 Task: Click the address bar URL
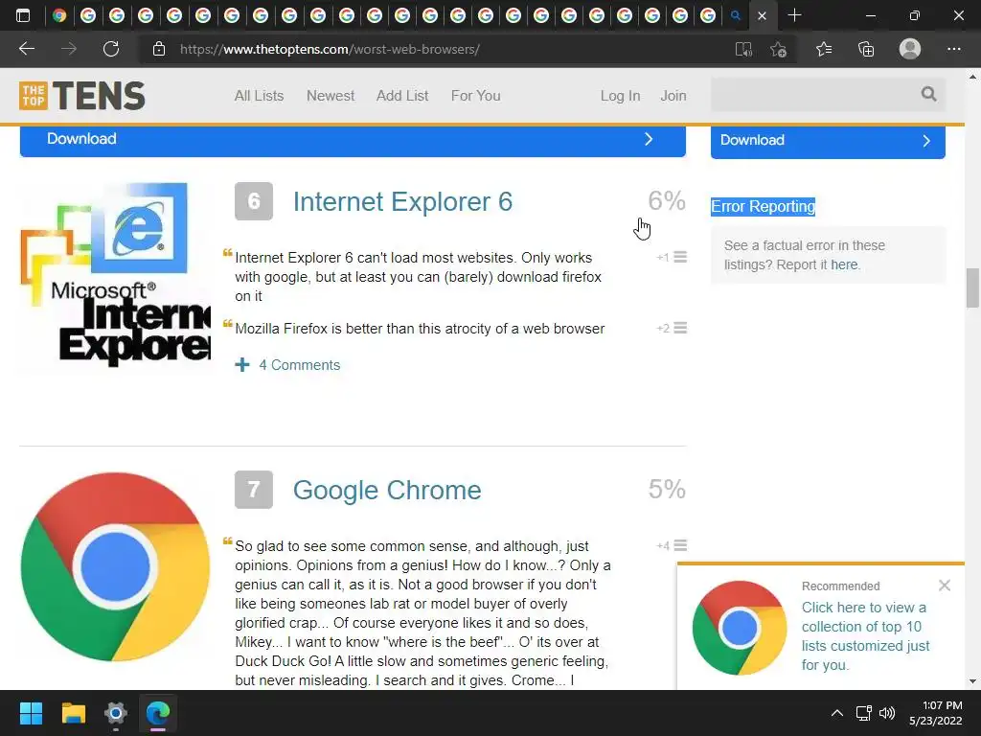330,49
